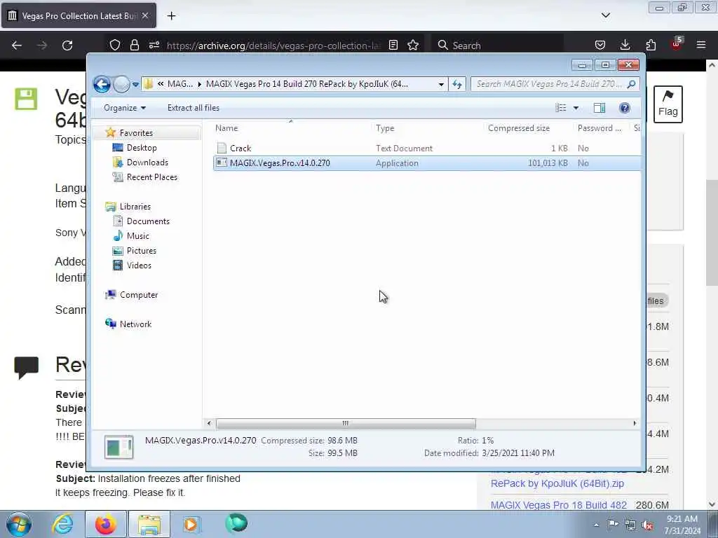This screenshot has width=718, height=538.
Task: Open Pocket icon in Firefox toolbar
Action: point(600,46)
